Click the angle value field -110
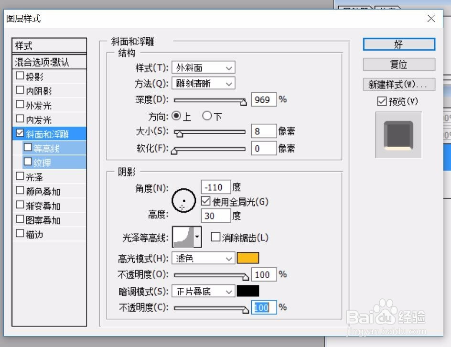 216,187
